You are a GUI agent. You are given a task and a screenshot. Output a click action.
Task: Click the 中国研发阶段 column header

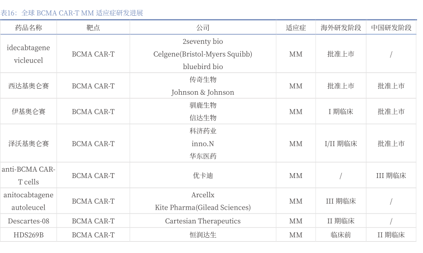[391, 28]
